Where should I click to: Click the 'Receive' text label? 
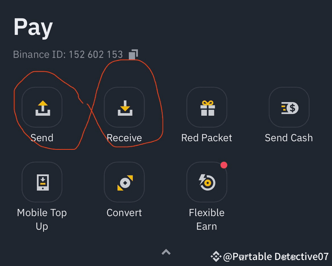pyautogui.click(x=124, y=138)
